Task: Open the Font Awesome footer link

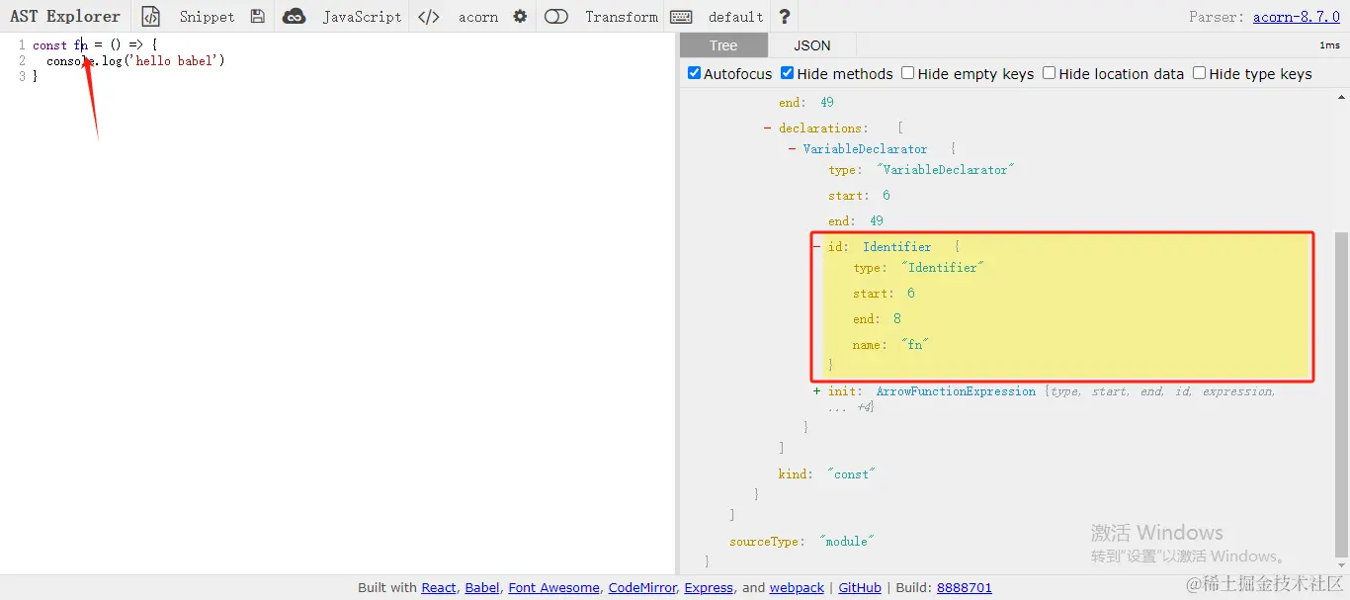Action: point(553,587)
